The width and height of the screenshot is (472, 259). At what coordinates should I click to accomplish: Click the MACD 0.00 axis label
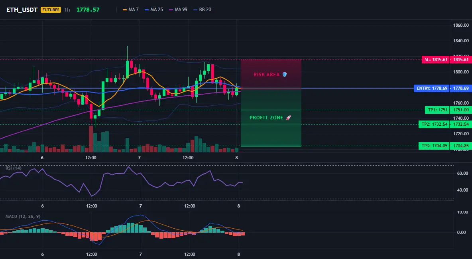pyautogui.click(x=462, y=232)
